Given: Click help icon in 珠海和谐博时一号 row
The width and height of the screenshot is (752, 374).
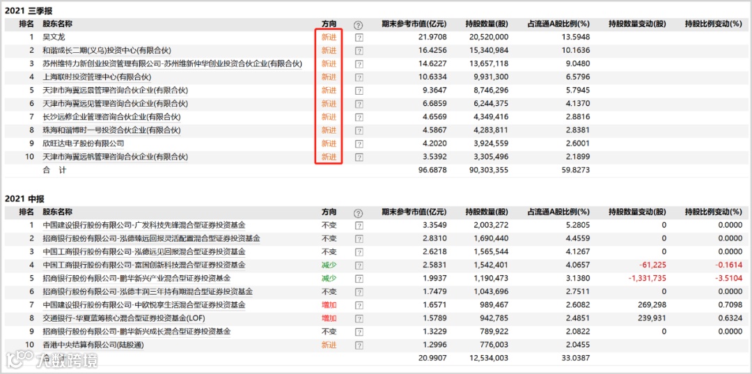Looking at the screenshot, I should click(x=359, y=130).
